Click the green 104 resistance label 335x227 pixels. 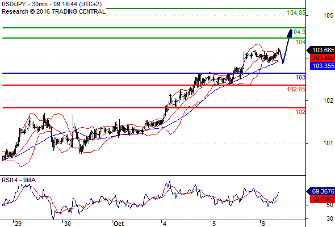pos(300,42)
